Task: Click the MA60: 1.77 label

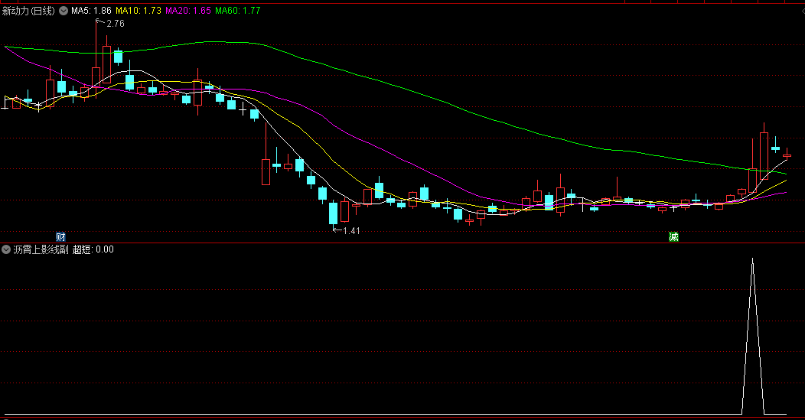Action: 238,11
